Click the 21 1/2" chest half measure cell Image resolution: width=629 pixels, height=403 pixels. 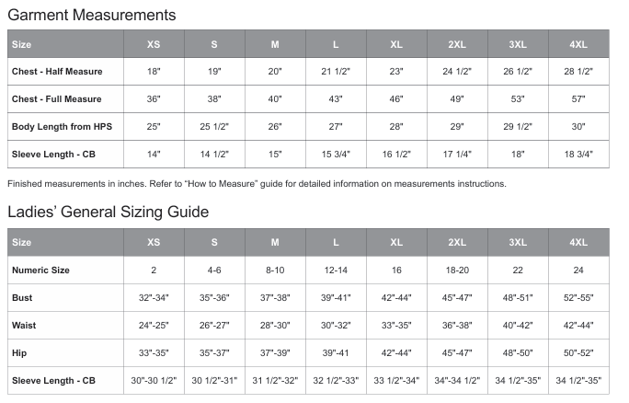coord(336,72)
